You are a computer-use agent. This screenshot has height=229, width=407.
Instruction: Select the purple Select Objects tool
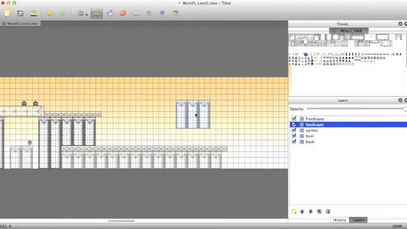coord(149,13)
